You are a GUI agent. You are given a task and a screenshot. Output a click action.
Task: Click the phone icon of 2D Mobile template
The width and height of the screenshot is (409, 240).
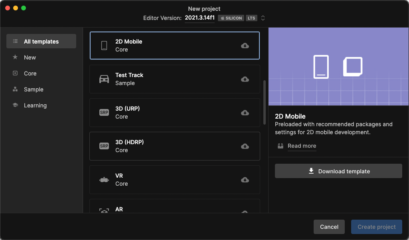click(x=104, y=46)
